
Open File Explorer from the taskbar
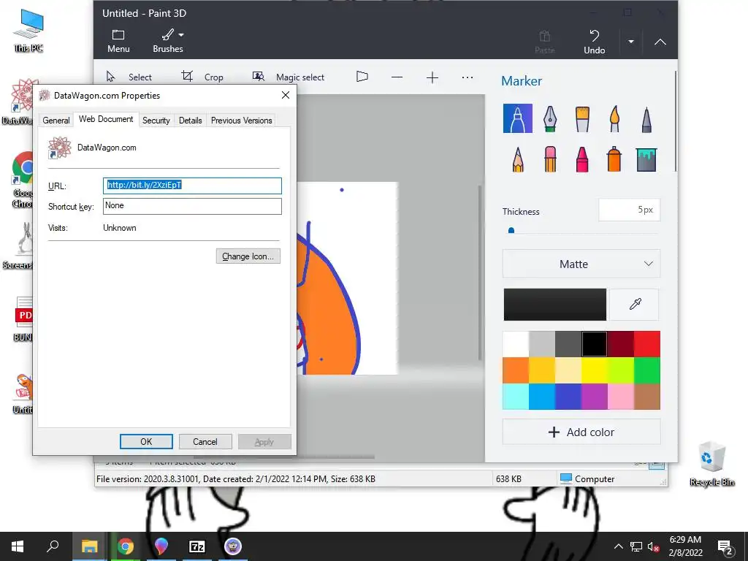pyautogui.click(x=89, y=546)
